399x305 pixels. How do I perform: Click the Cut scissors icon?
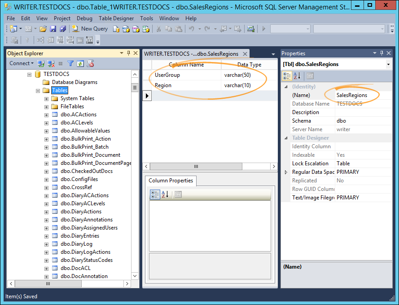[x=158, y=29]
